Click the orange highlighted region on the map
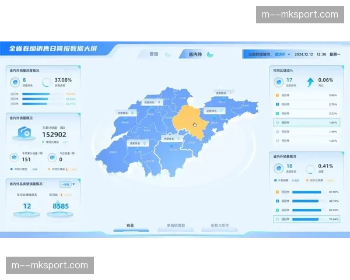 190,122
